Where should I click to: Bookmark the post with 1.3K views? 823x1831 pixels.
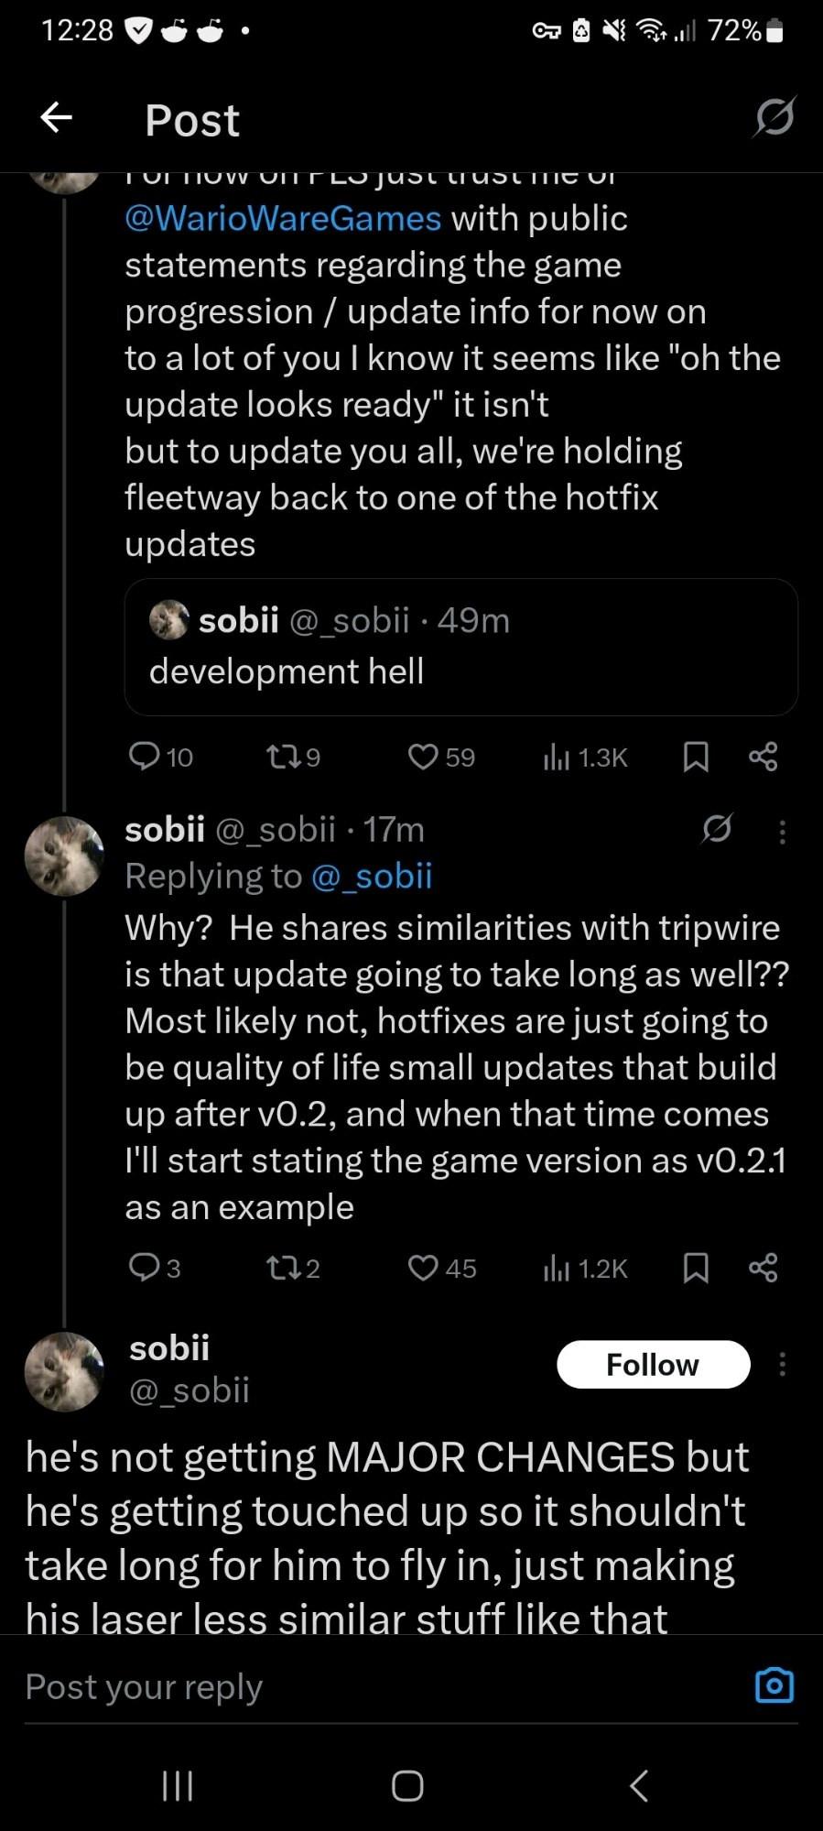[x=696, y=756]
